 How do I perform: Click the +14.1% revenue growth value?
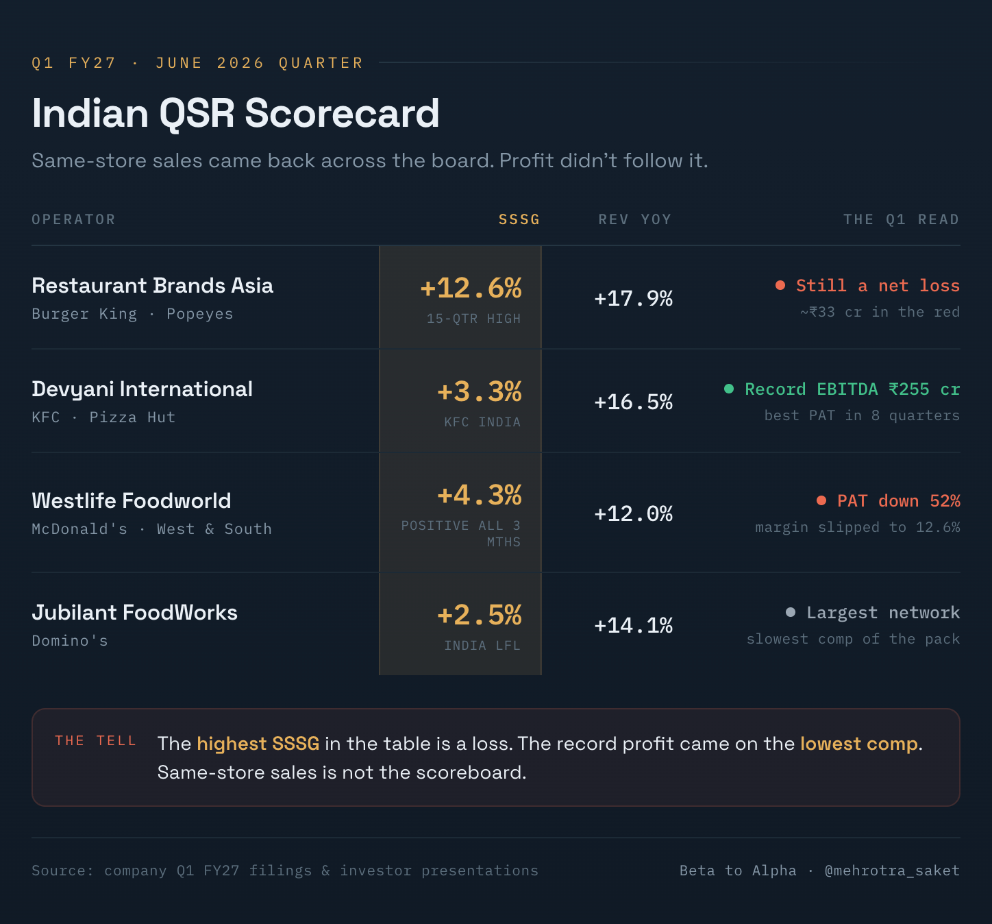634,625
